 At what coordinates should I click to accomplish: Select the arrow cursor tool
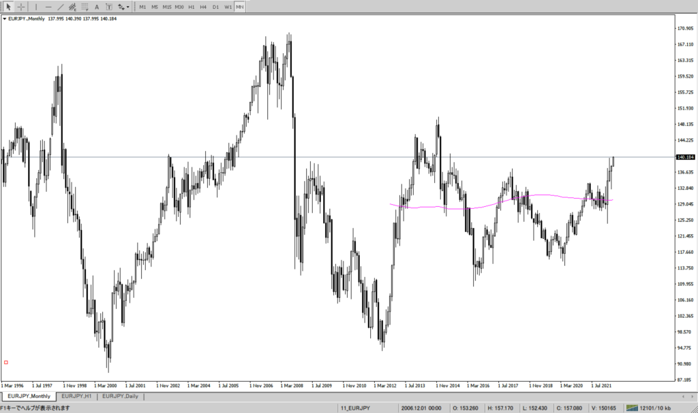[9, 6]
